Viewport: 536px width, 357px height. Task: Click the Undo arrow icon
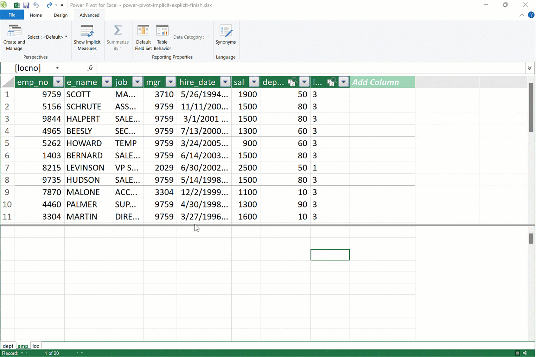(36, 5)
